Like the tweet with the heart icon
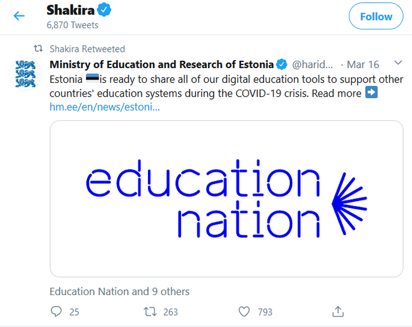This screenshot has height=327, width=412. [x=244, y=312]
